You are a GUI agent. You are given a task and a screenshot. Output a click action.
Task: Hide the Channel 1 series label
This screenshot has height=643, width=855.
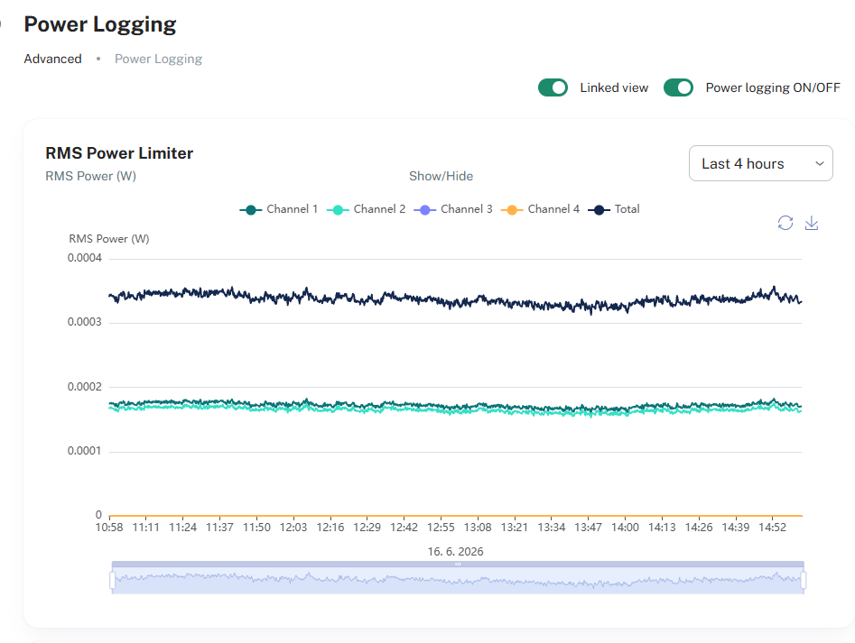292,209
